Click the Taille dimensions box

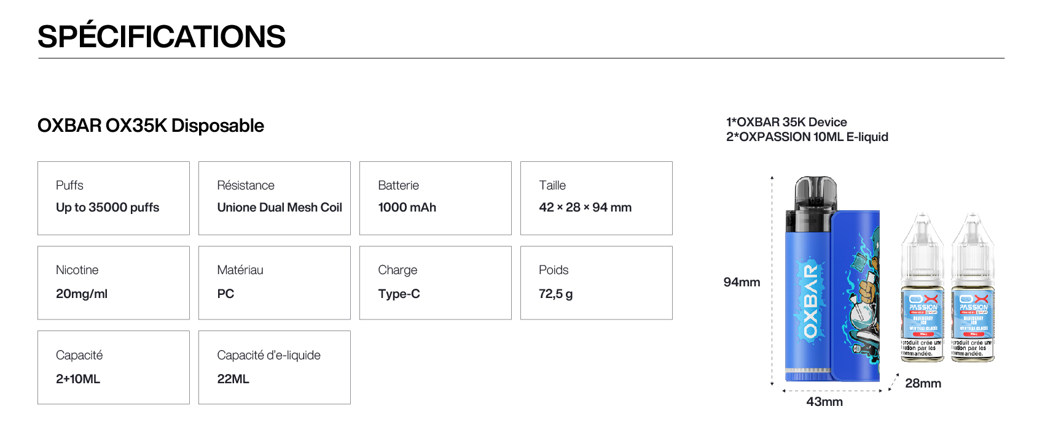pyautogui.click(x=597, y=198)
